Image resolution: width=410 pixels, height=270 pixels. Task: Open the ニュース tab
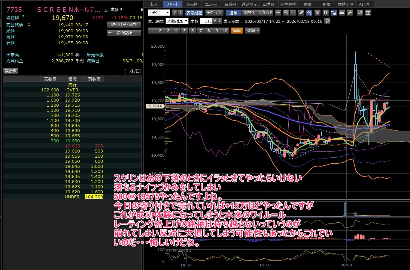211,4
